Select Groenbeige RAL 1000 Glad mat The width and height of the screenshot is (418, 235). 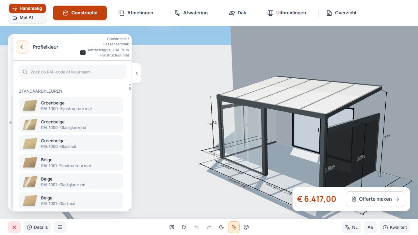pos(71,143)
